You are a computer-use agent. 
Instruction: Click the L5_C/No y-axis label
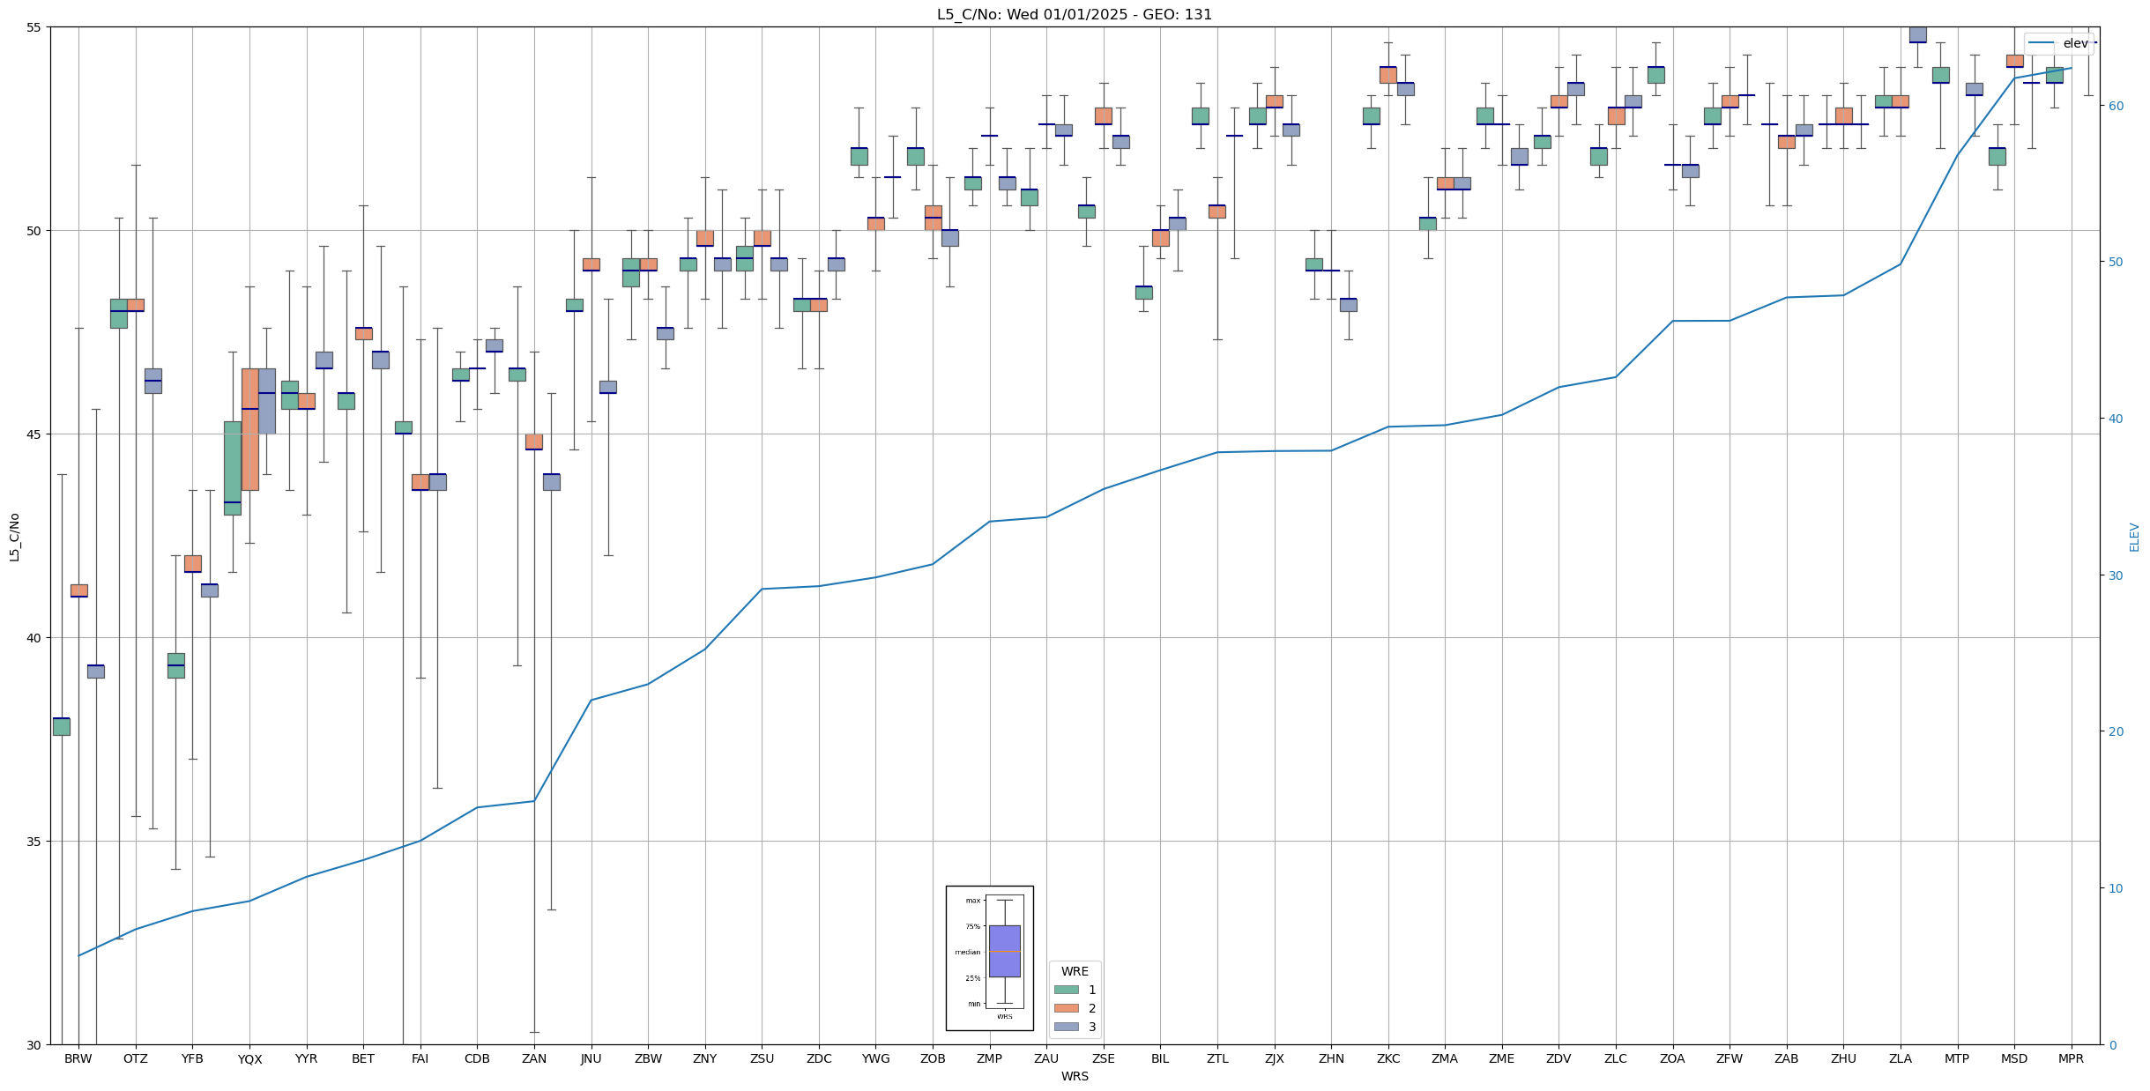click(14, 537)
